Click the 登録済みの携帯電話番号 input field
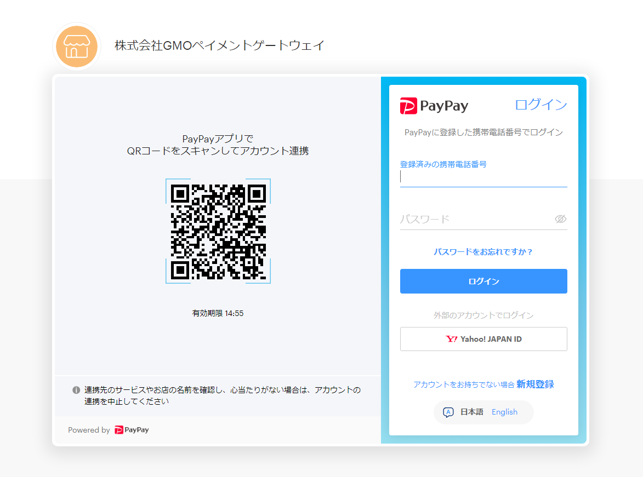 coord(483,176)
